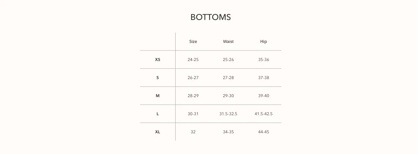Select the 35-36 hip cell
This screenshot has width=418, height=154.
264,59
